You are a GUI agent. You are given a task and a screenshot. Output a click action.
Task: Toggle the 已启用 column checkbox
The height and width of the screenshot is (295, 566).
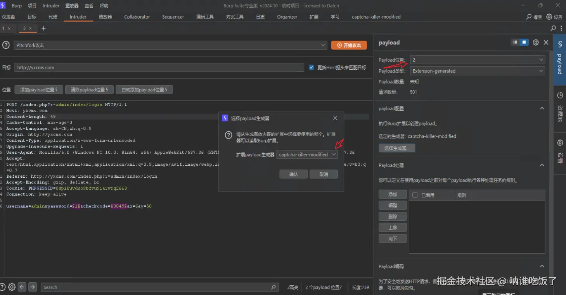[415, 195]
